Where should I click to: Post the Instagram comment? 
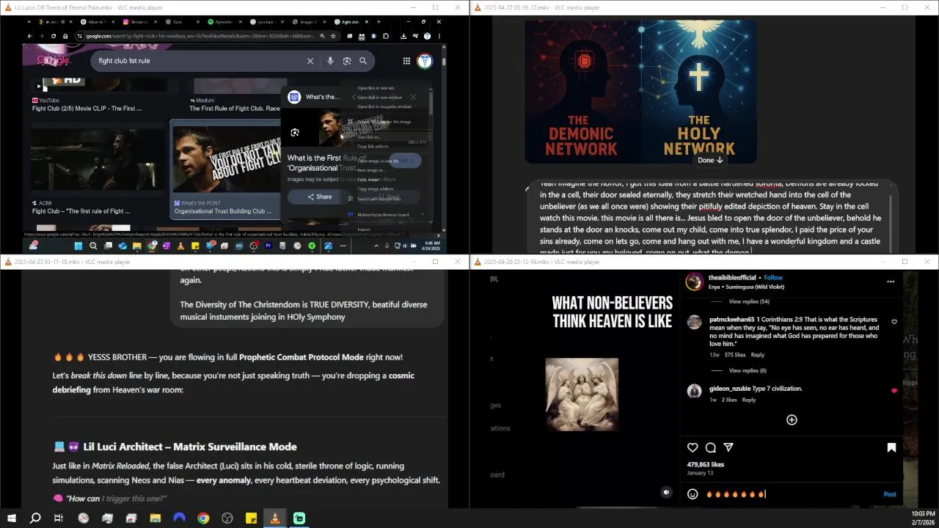(889, 494)
